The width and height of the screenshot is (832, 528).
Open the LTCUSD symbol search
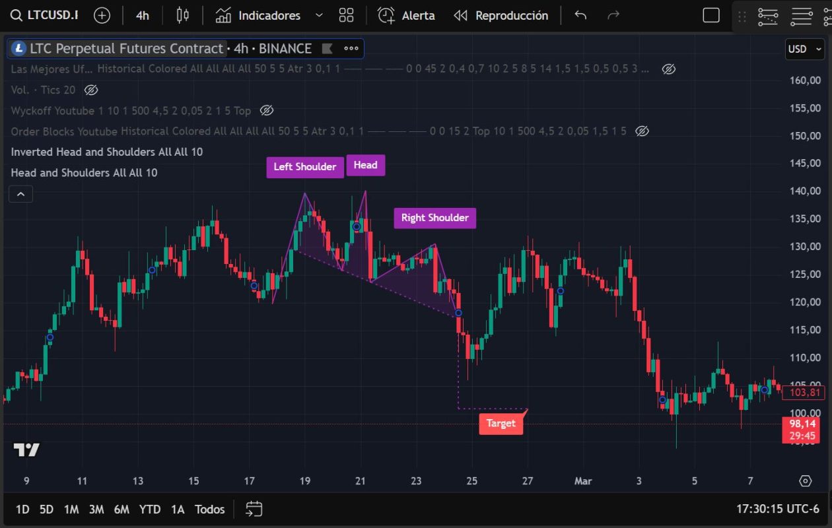[45, 15]
